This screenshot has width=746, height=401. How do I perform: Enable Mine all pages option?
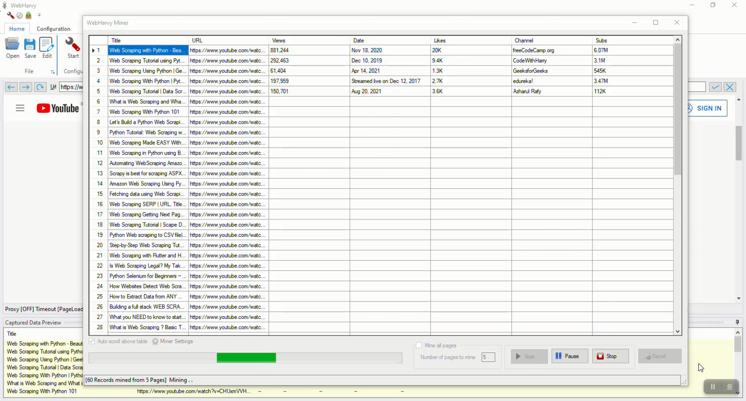tap(419, 345)
